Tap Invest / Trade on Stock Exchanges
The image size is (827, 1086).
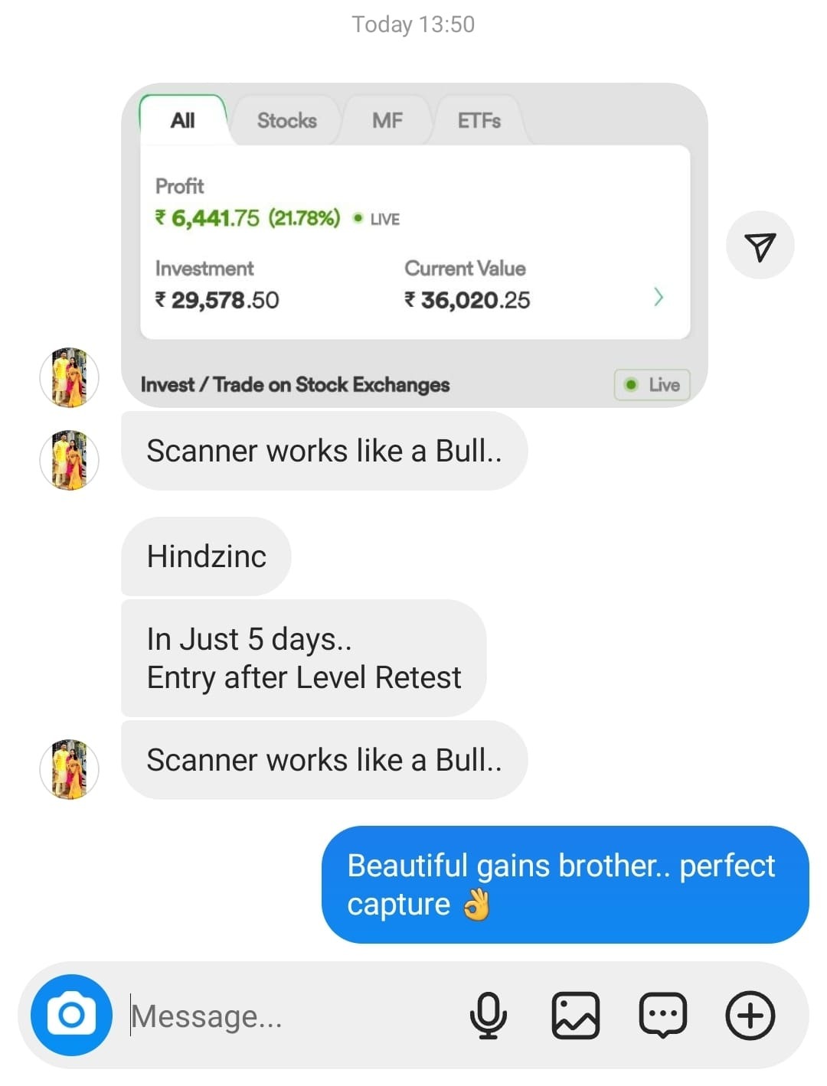(x=296, y=384)
